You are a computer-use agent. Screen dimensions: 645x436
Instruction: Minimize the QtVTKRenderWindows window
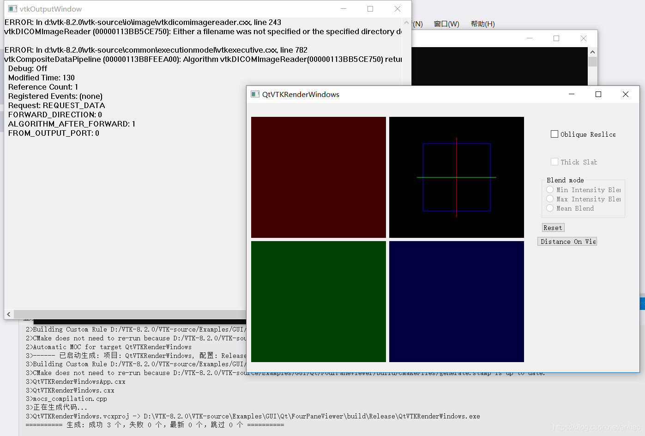[572, 94]
